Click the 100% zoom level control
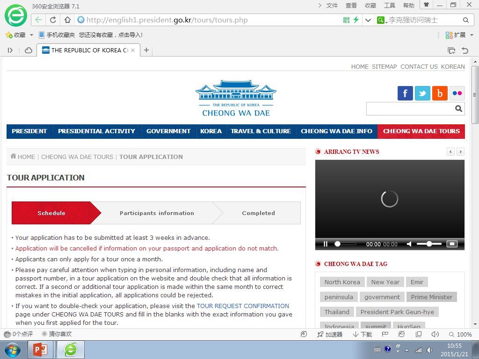This screenshot has height=359, width=479. tap(460, 334)
